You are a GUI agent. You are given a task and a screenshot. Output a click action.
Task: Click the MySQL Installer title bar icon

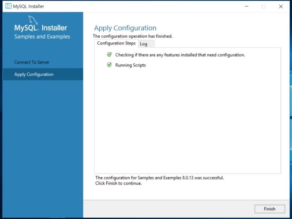point(9,6)
